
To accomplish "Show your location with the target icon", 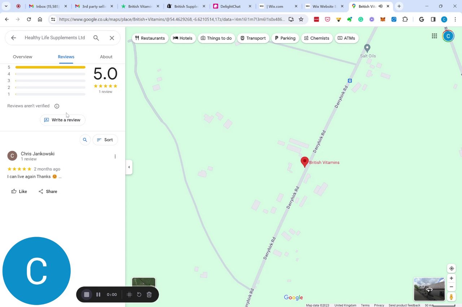I will point(451,268).
